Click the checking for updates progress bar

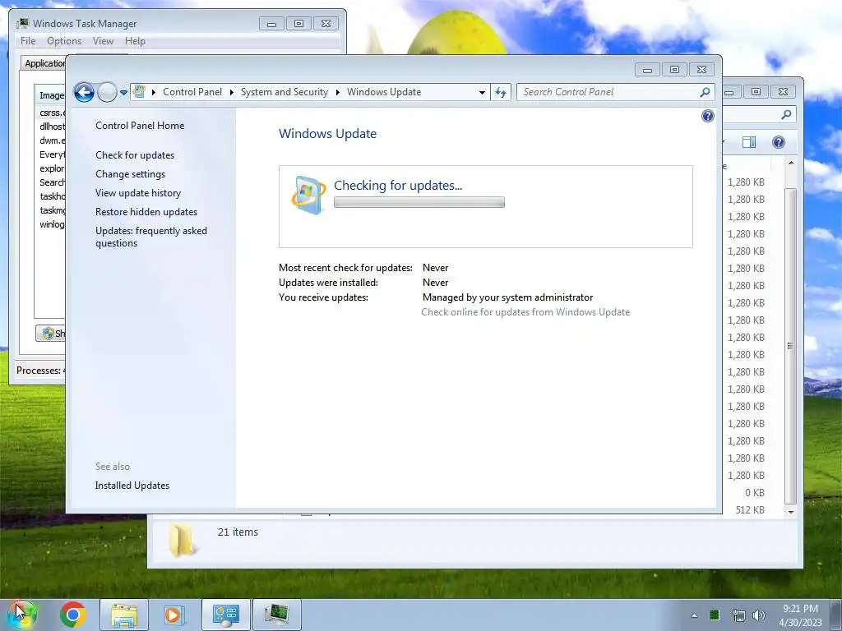[419, 202]
